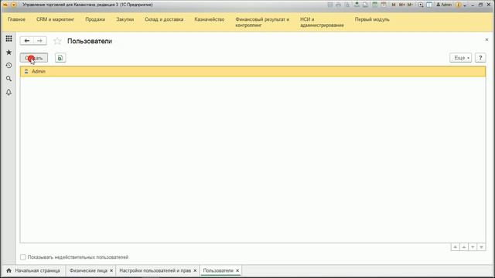The height and width of the screenshot is (278, 495).
Task: Click the zoom magnifier icon in title bar
Action: pos(421,5)
